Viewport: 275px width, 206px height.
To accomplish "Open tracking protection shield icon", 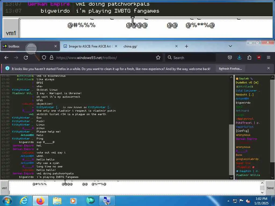I will tap(44, 58).
